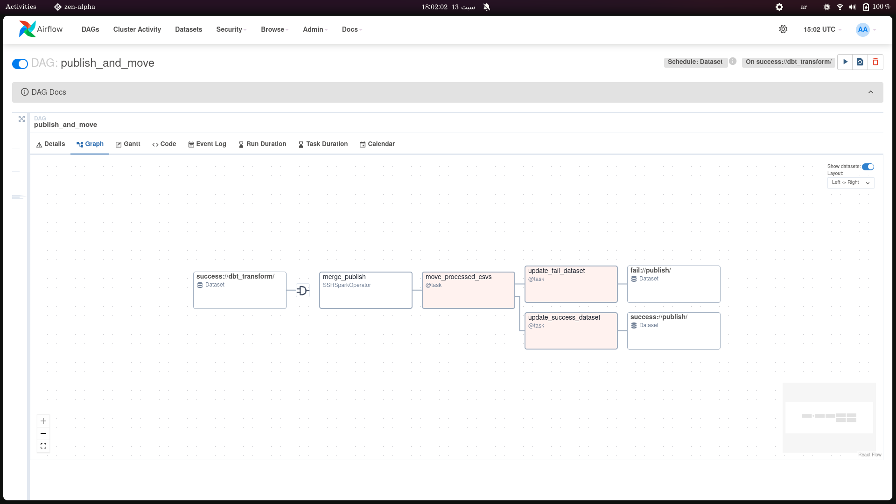This screenshot has height=504, width=896.
Task: Click the DAG trigger/play button icon
Action: pos(846,62)
